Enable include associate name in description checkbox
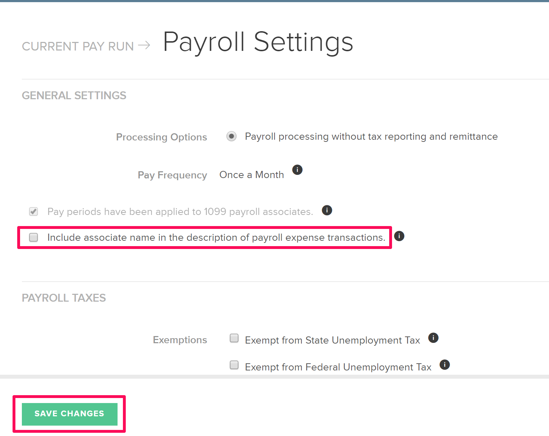The width and height of the screenshot is (549, 436). (34, 237)
